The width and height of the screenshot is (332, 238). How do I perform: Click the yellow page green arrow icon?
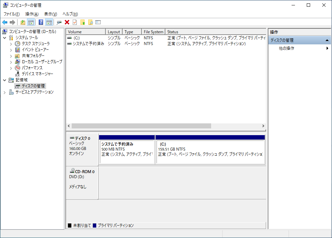[x=82, y=22]
